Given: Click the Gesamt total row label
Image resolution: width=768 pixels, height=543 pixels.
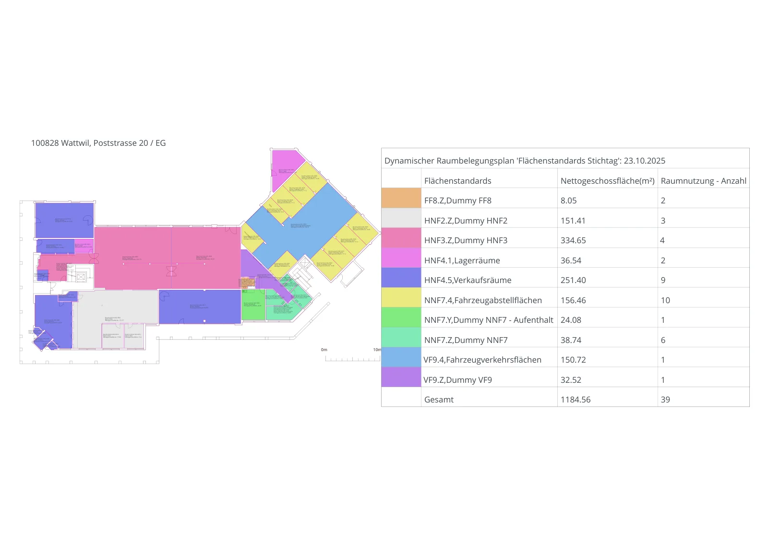Looking at the screenshot, I should (x=439, y=400).
